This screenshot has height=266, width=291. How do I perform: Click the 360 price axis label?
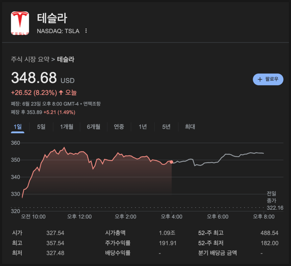pos(15,143)
